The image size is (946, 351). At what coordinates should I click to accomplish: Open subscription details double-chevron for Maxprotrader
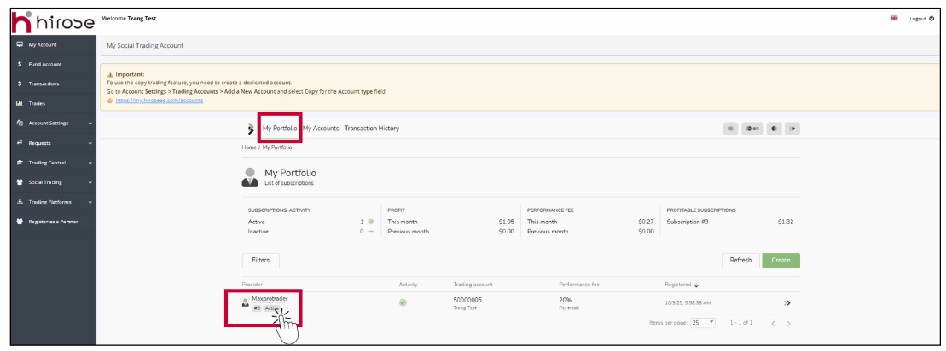pyautogui.click(x=787, y=302)
